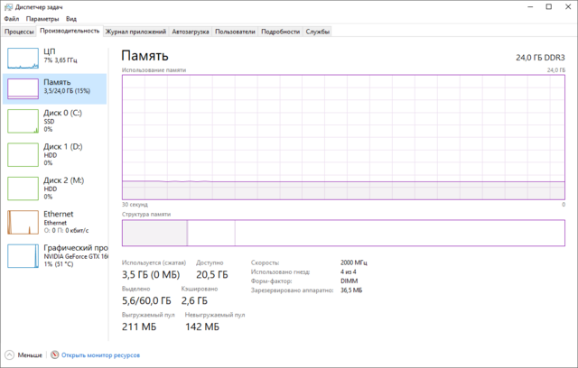Screen dimensions: 578x368
Task: Click the Открыть монитор ресурсов link
Action: 100,355
